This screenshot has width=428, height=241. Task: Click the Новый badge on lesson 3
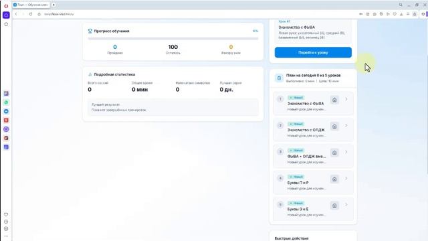coord(296,150)
